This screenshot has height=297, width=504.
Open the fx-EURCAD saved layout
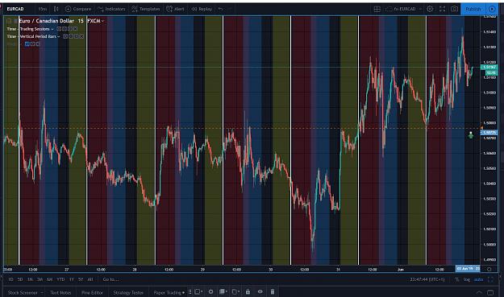pyautogui.click(x=404, y=9)
